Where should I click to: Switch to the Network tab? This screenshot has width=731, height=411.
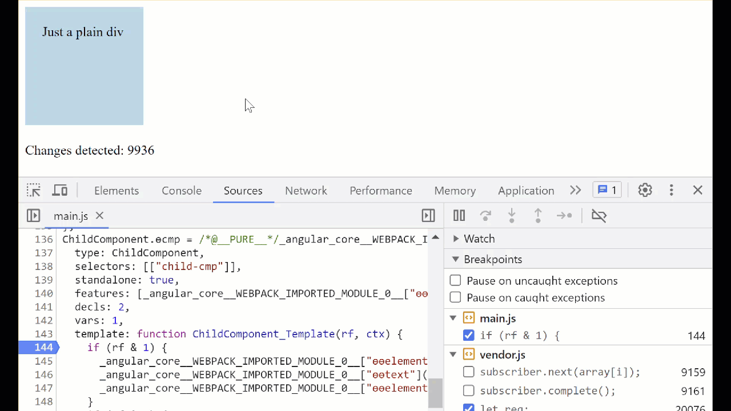pos(306,190)
